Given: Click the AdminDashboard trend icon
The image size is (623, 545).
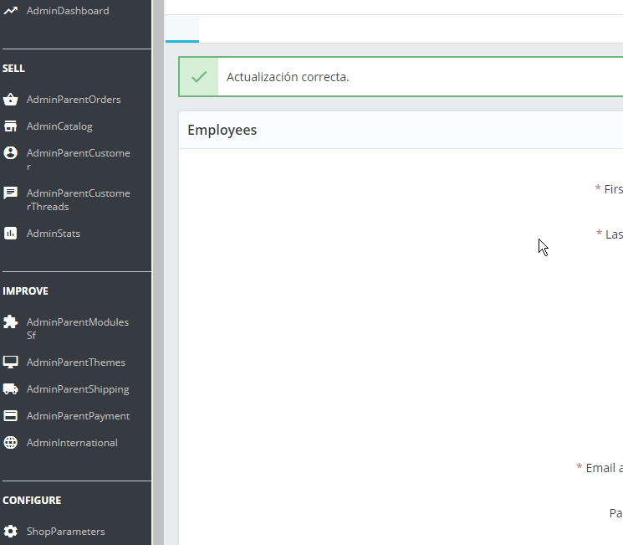Looking at the screenshot, I should tap(10, 11).
